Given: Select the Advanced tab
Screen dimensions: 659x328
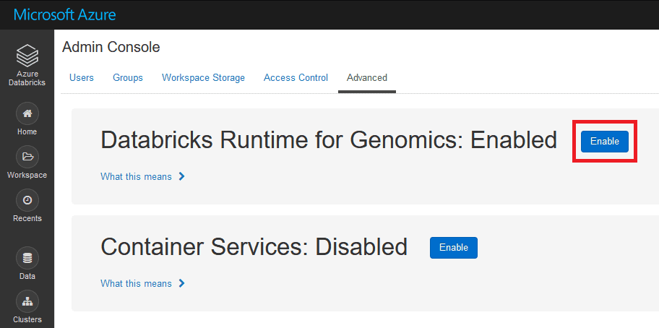Looking at the screenshot, I should coord(367,78).
